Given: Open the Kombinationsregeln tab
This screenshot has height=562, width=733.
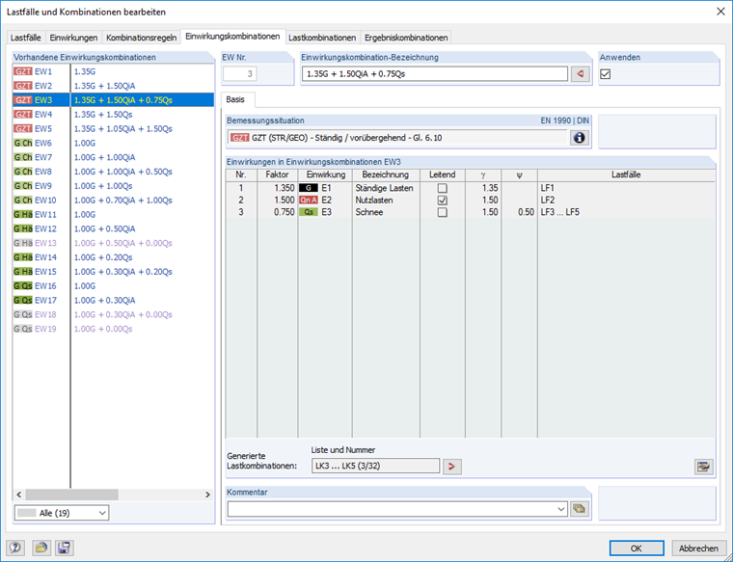Looking at the screenshot, I should point(141,38).
